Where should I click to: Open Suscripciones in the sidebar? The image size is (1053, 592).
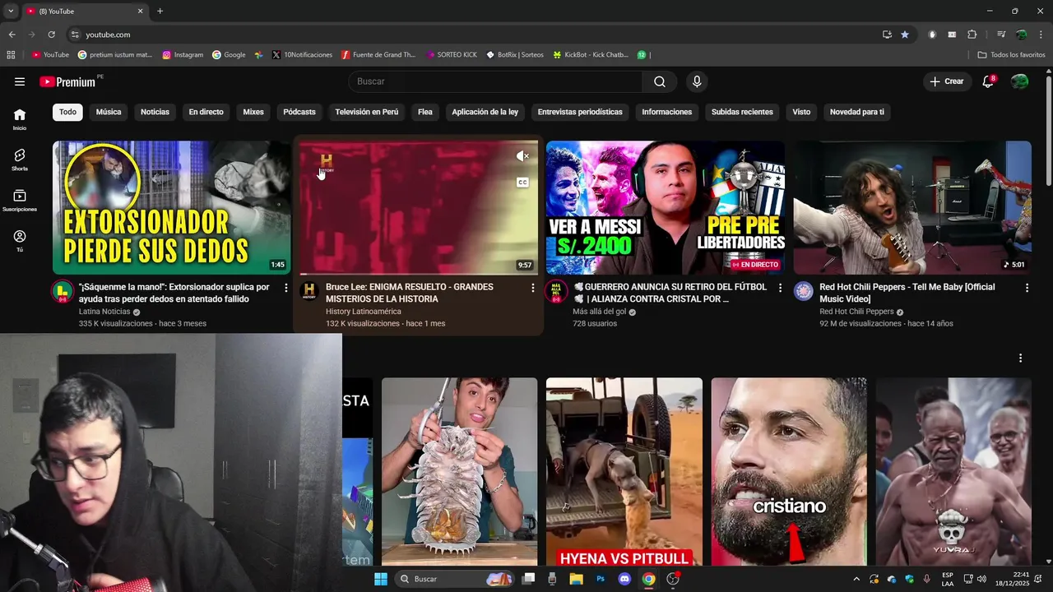20,201
